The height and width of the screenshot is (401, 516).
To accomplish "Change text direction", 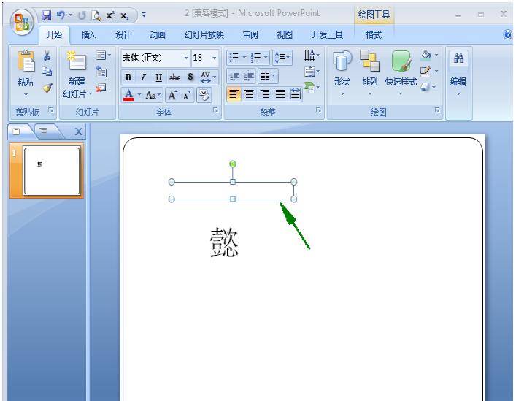I will (x=312, y=56).
